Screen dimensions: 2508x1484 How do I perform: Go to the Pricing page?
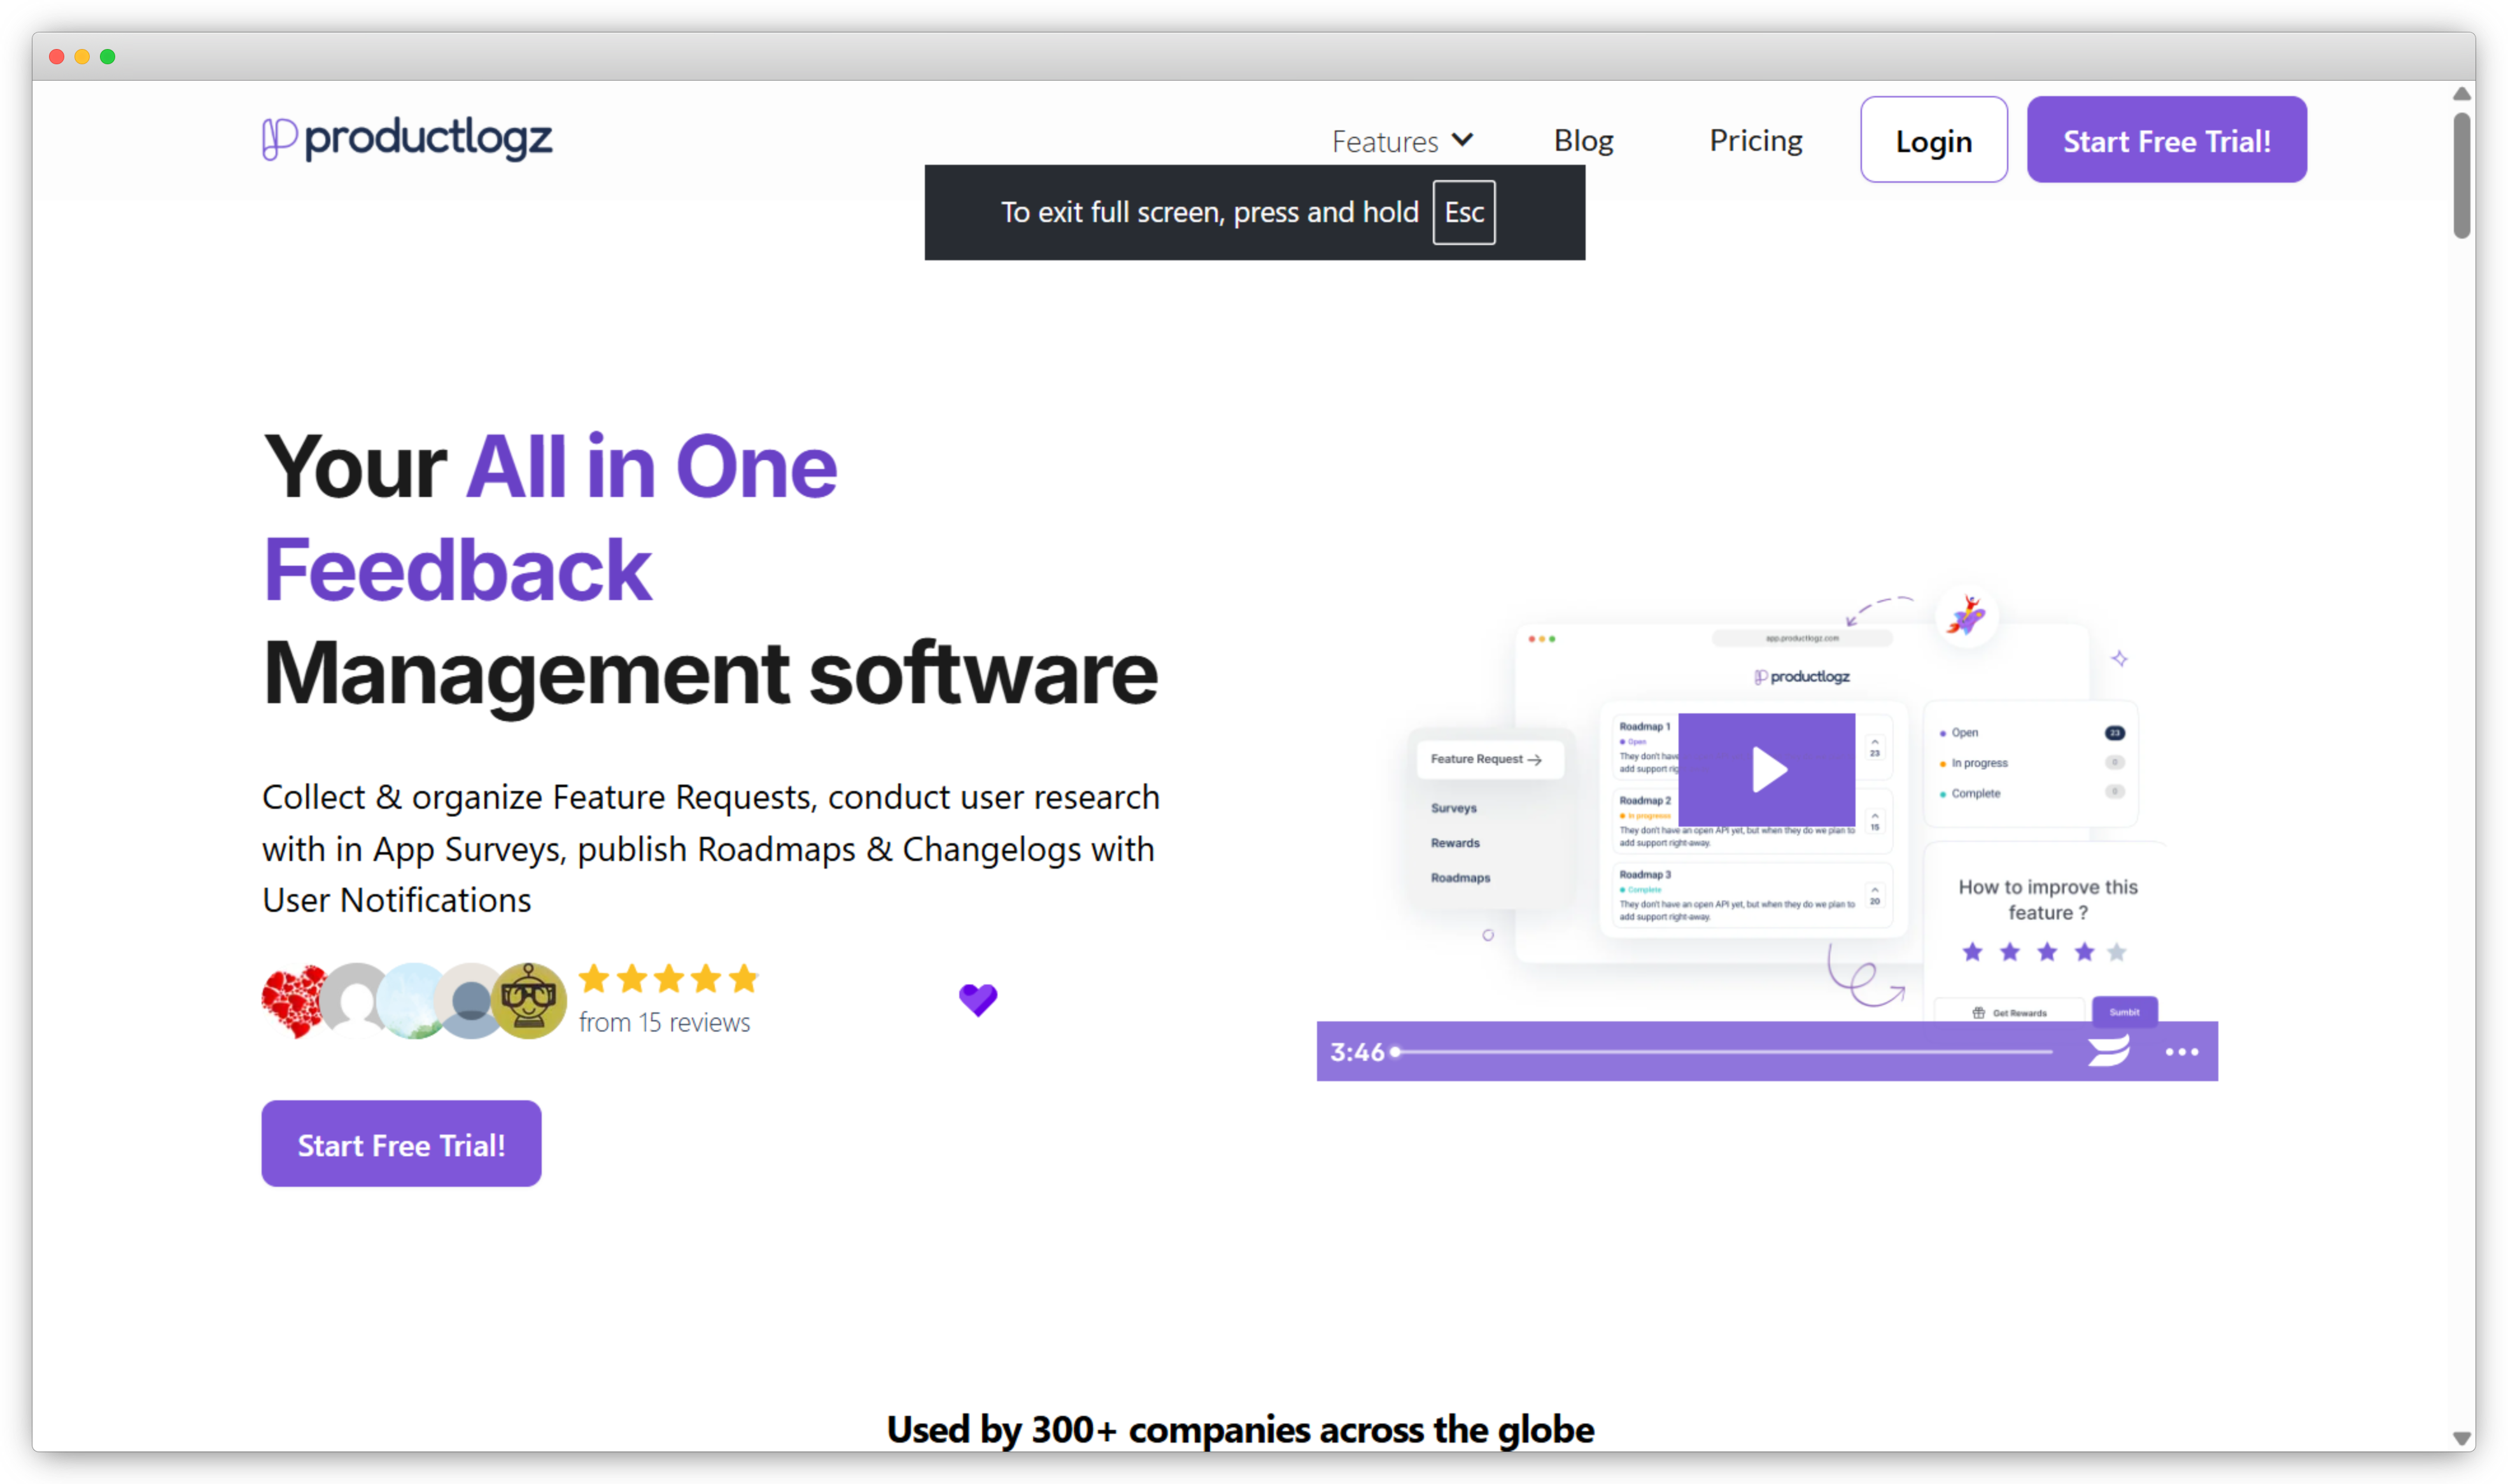(1755, 140)
